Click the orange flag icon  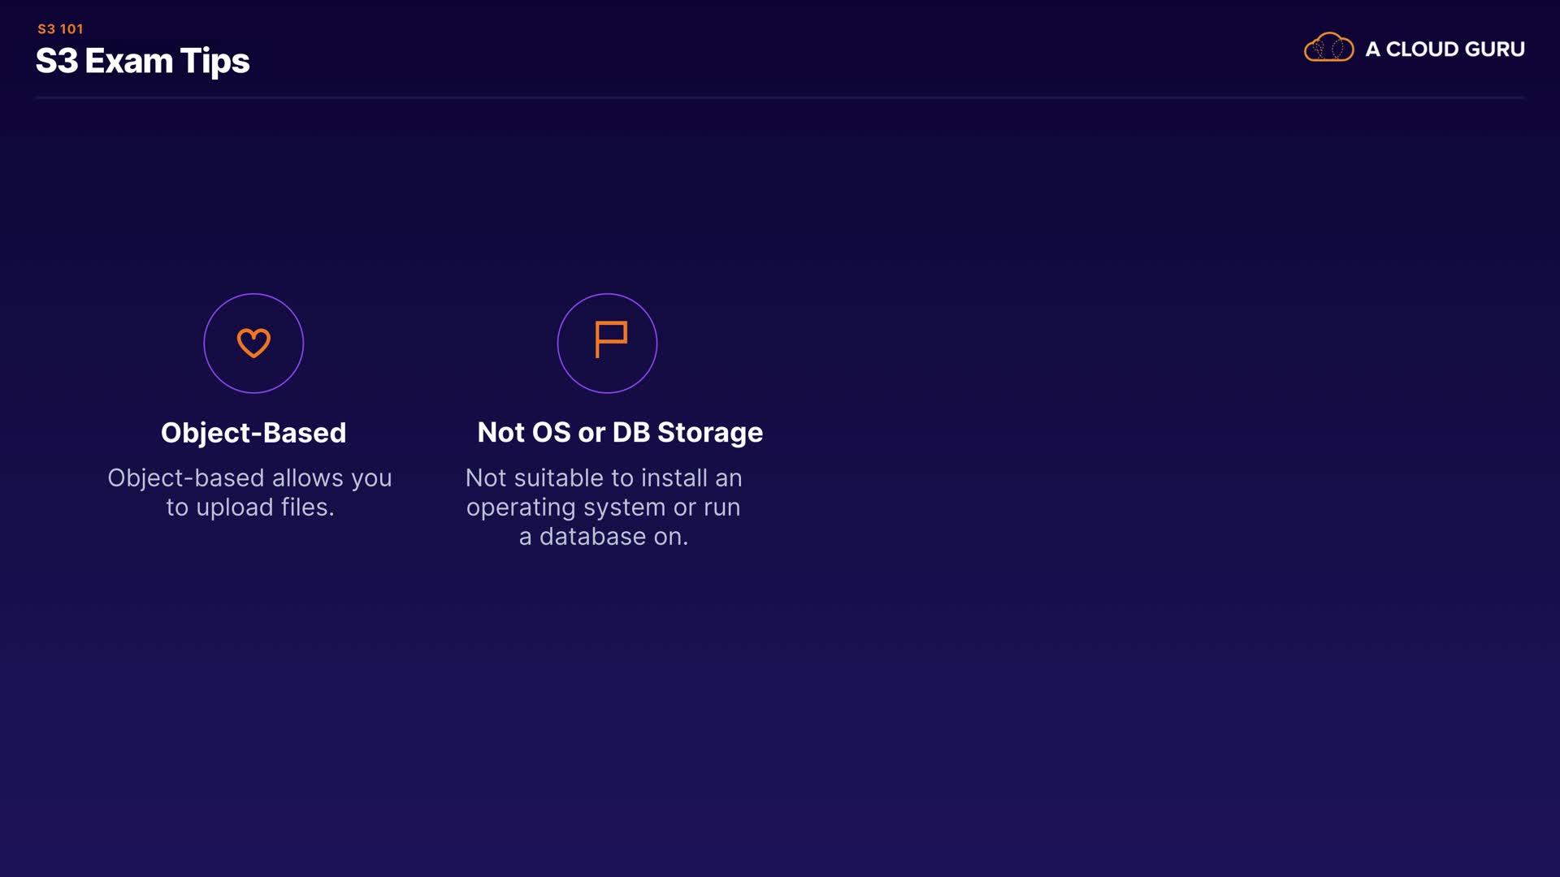pos(610,340)
